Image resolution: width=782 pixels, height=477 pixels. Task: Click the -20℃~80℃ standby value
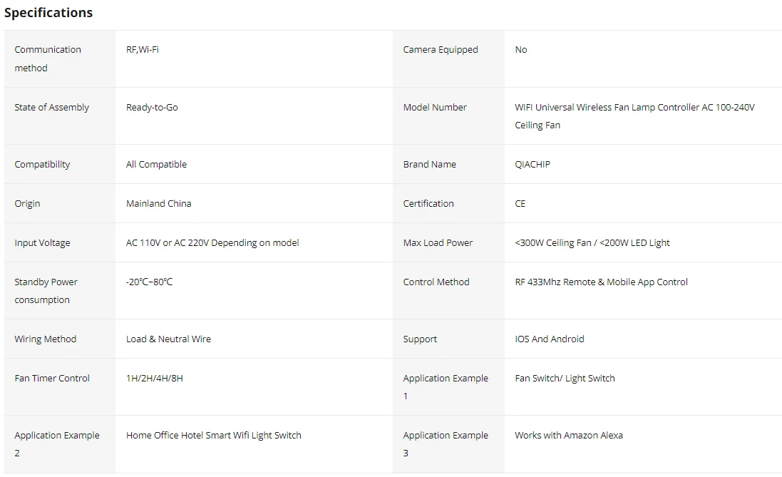click(149, 282)
